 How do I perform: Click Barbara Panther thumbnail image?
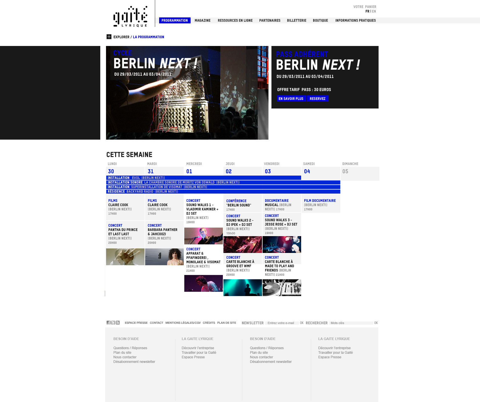164,257
